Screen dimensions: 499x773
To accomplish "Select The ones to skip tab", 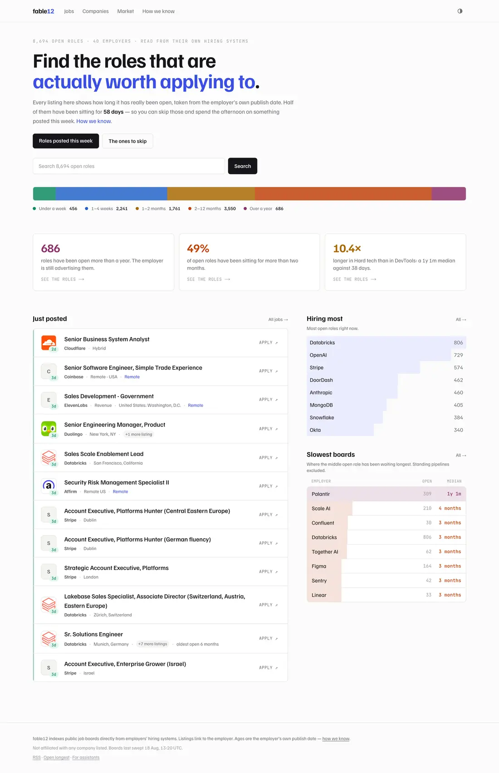I will click(x=127, y=141).
